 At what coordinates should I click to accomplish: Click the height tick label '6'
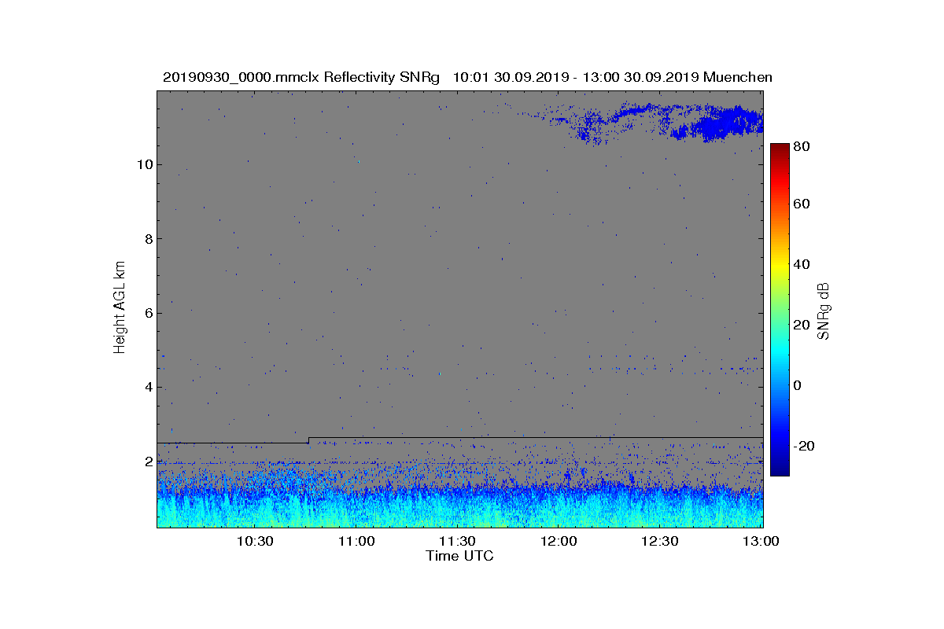coord(149,313)
